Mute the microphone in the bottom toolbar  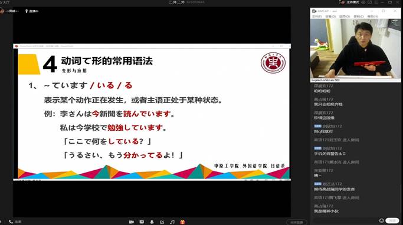(152, 222)
